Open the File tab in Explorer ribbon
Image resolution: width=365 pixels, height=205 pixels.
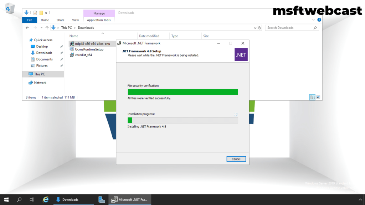coord(30,20)
